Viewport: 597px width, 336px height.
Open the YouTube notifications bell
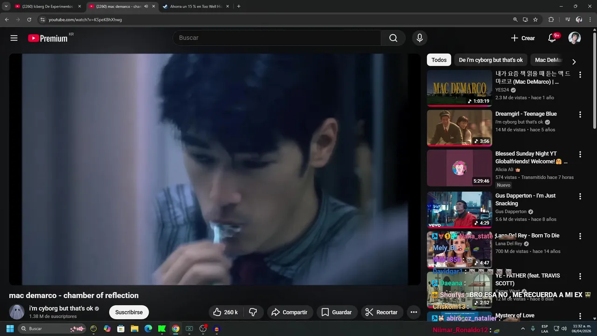pyautogui.click(x=552, y=38)
